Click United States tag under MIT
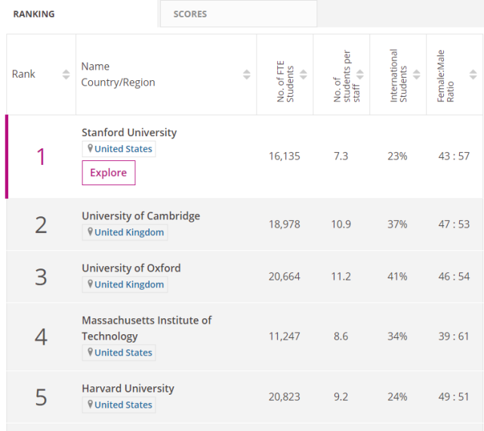Screen dimensions: 484x431 pos(123,352)
